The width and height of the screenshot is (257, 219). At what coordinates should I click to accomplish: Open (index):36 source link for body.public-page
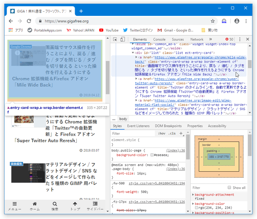click(x=176, y=150)
